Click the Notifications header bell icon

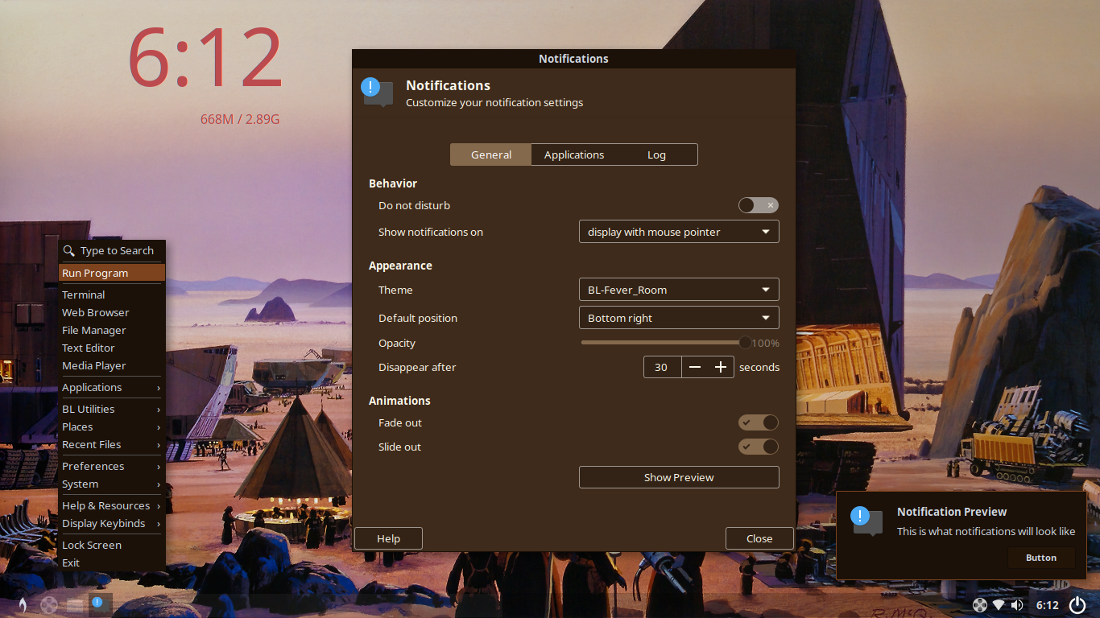377,92
